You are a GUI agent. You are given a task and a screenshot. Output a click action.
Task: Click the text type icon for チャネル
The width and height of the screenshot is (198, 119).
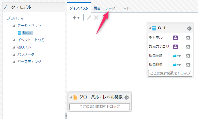pyautogui.click(x=175, y=38)
